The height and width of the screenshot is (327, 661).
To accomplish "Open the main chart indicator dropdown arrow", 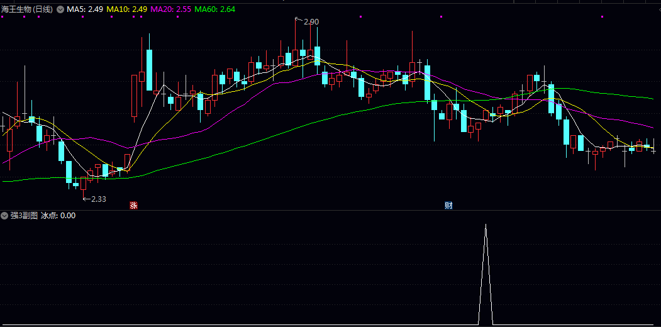I will (60, 9).
